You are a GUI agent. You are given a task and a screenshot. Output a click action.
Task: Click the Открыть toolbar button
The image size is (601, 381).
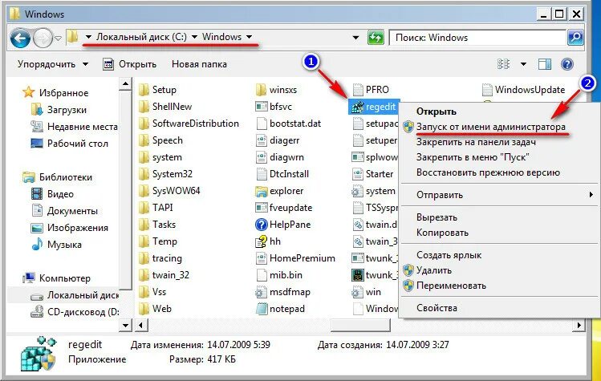pyautogui.click(x=130, y=64)
